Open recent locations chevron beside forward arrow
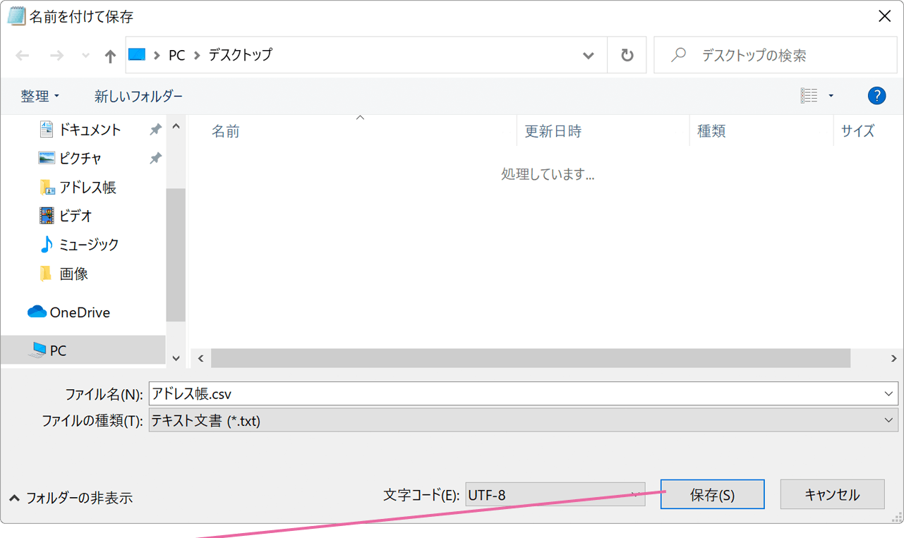This screenshot has height=538, width=904. (x=85, y=56)
